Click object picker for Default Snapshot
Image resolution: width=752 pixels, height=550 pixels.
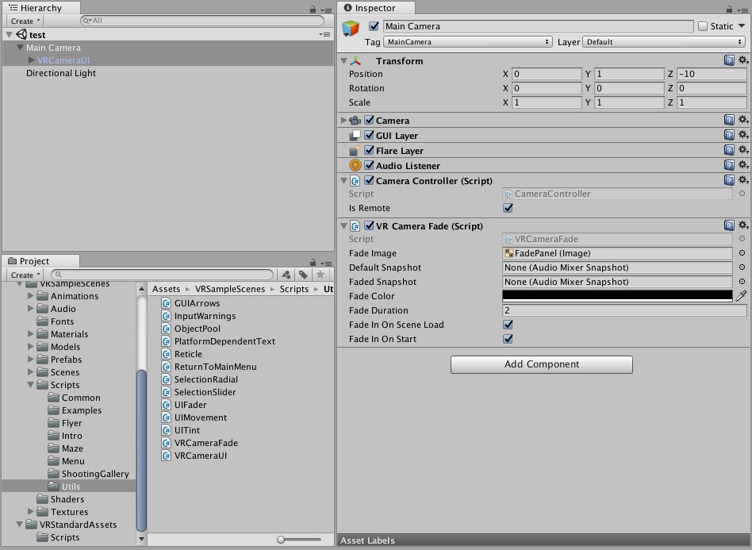742,267
